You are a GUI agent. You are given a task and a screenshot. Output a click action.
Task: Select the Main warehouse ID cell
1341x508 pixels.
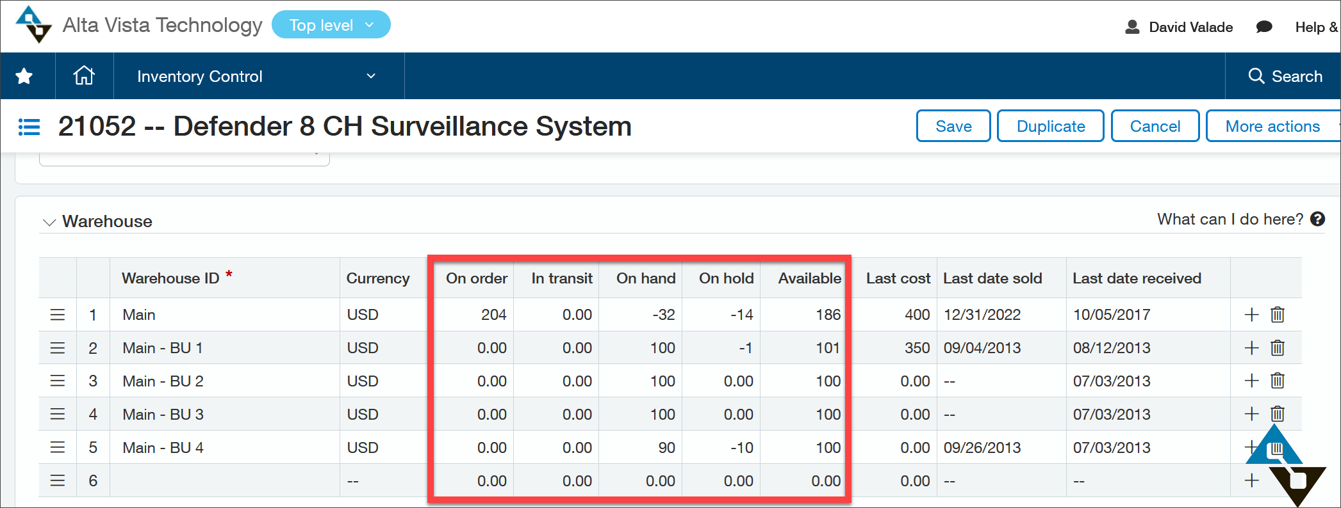coord(225,315)
